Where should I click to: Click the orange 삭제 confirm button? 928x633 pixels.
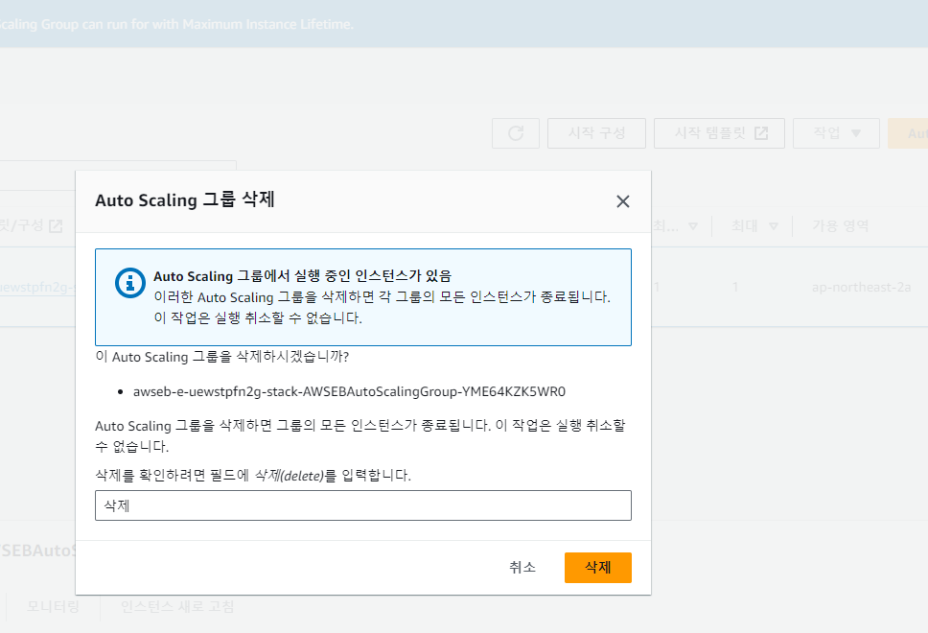click(598, 567)
